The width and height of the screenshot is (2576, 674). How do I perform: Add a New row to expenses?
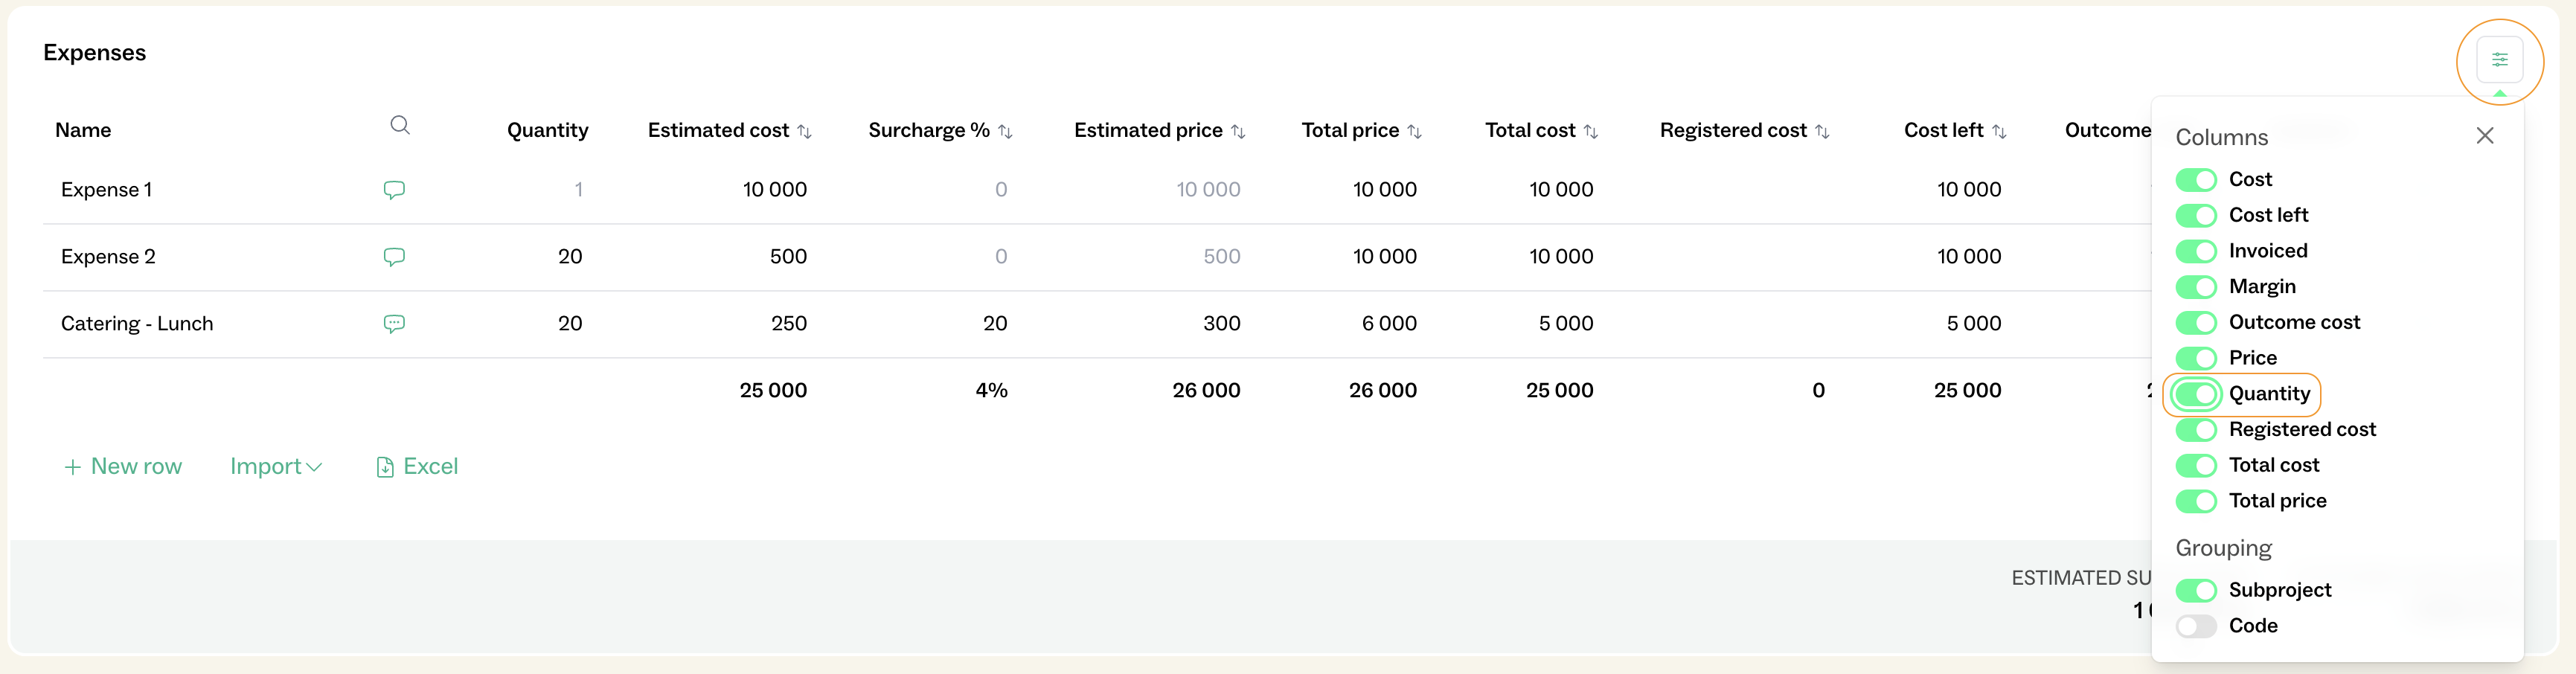tap(123, 466)
